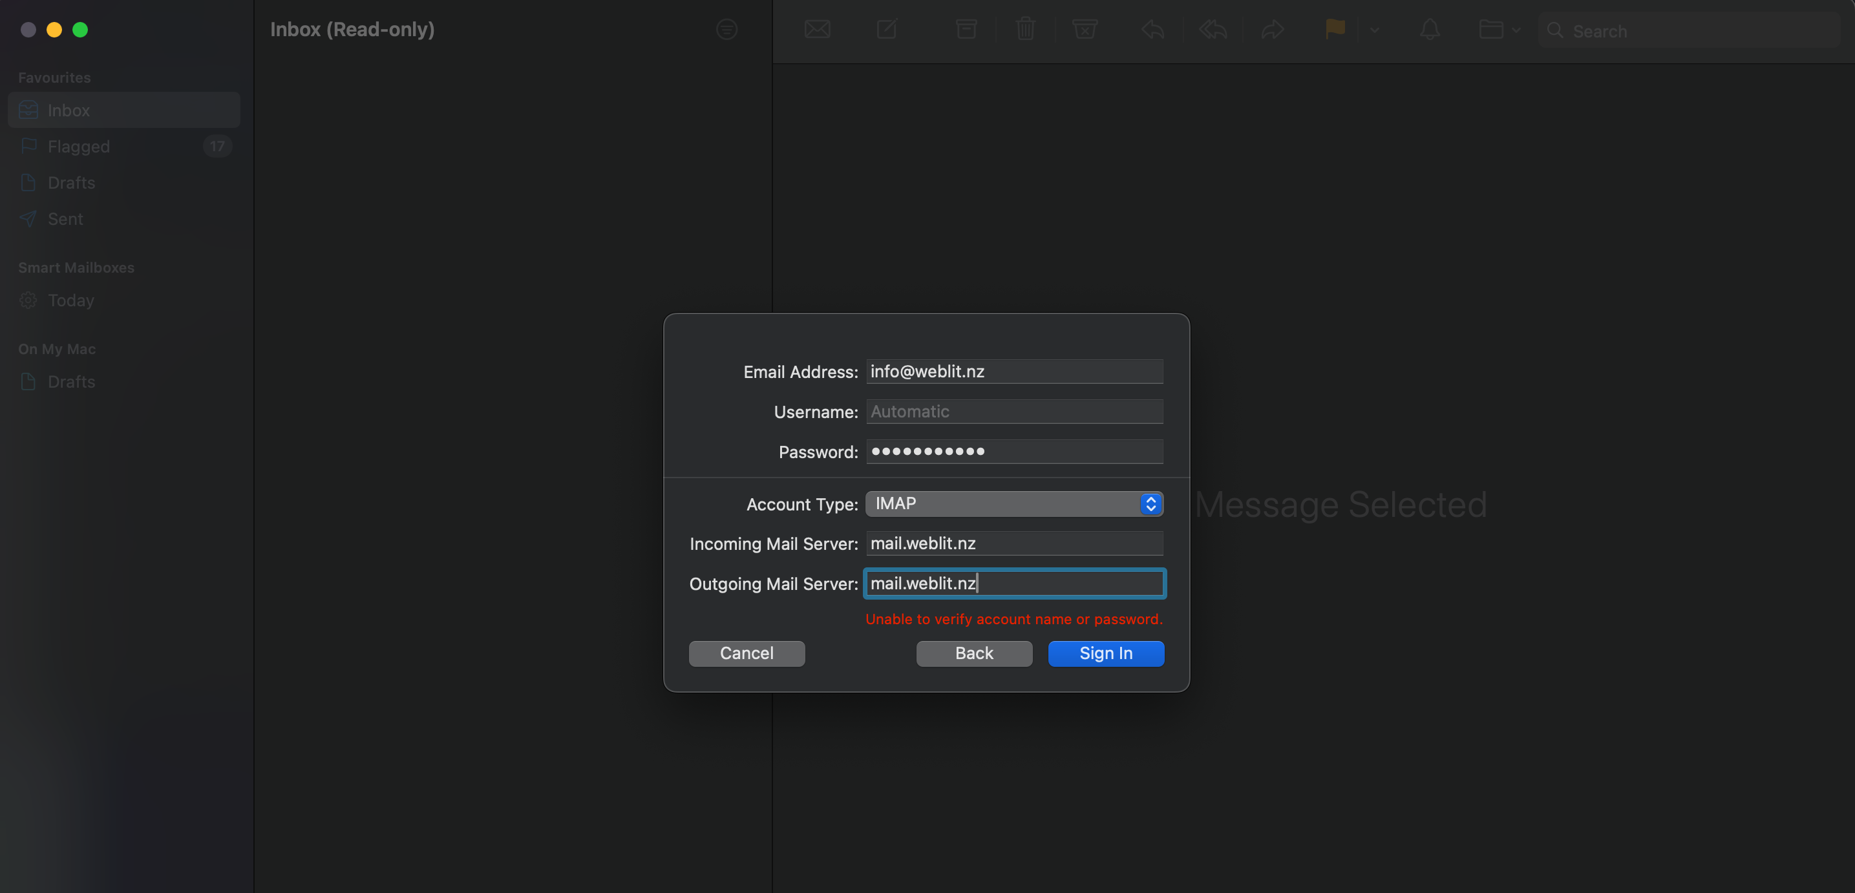Click the Mute bell icon
1855x893 pixels.
click(x=1430, y=30)
